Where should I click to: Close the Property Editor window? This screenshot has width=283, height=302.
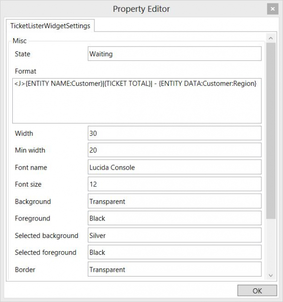coord(272,9)
